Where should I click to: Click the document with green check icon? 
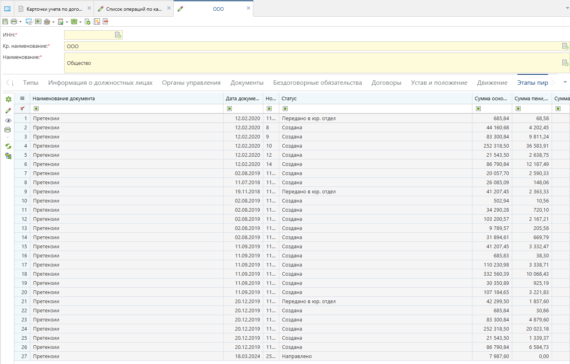[x=88, y=21]
